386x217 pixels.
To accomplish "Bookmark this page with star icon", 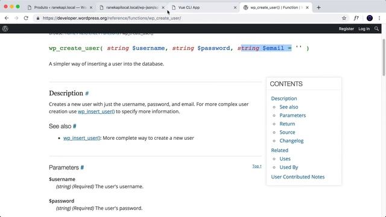I will click(344, 18).
